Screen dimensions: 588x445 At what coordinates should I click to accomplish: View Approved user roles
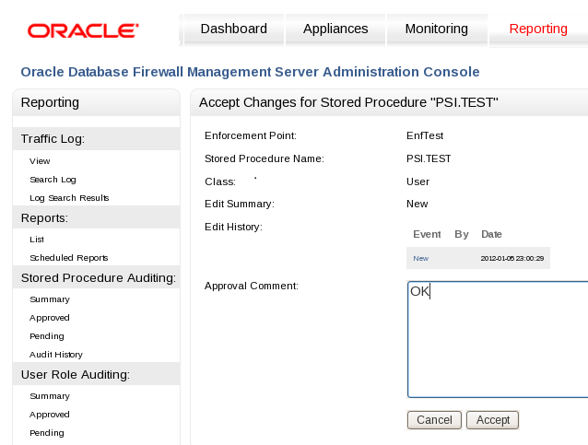[49, 415]
